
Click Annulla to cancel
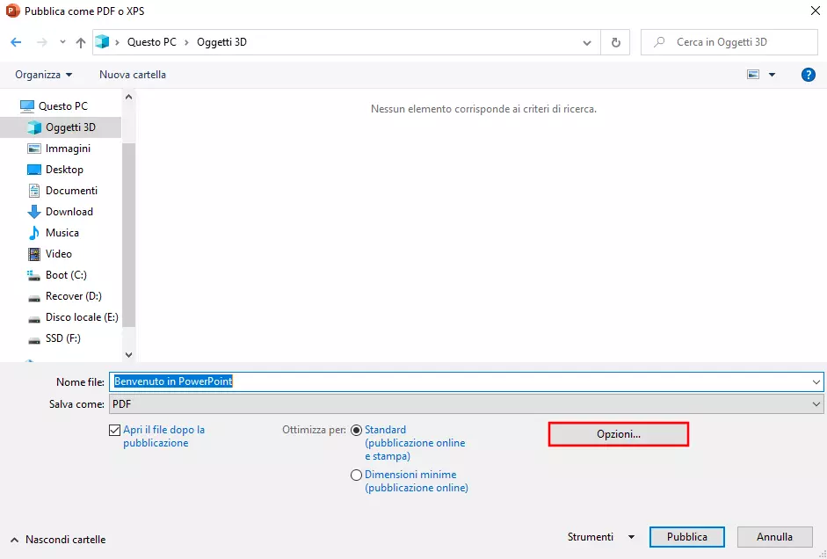pos(774,537)
